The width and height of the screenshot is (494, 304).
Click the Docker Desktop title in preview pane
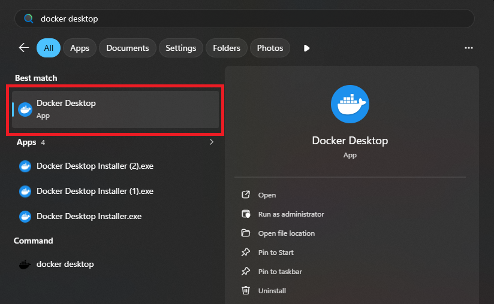coord(350,141)
